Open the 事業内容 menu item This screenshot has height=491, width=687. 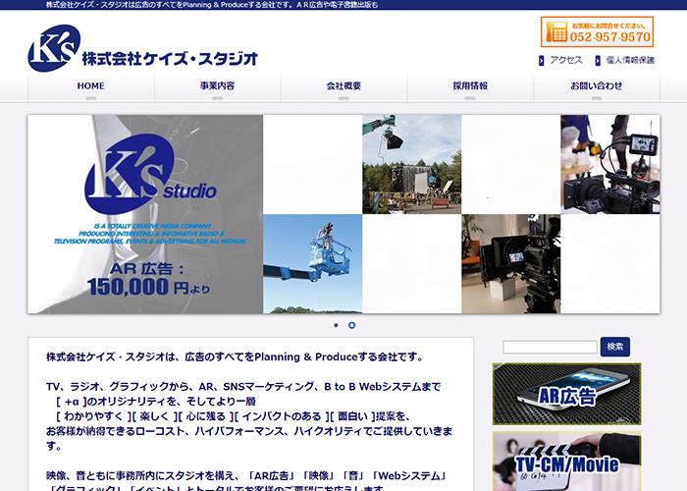click(x=217, y=87)
